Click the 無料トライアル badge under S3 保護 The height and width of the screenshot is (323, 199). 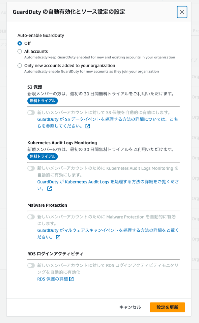pyautogui.click(x=42, y=101)
